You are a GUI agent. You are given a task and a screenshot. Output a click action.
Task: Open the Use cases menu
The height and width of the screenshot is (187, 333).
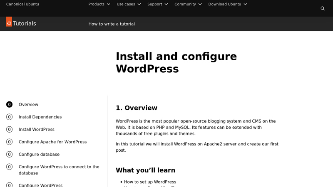[129, 4]
